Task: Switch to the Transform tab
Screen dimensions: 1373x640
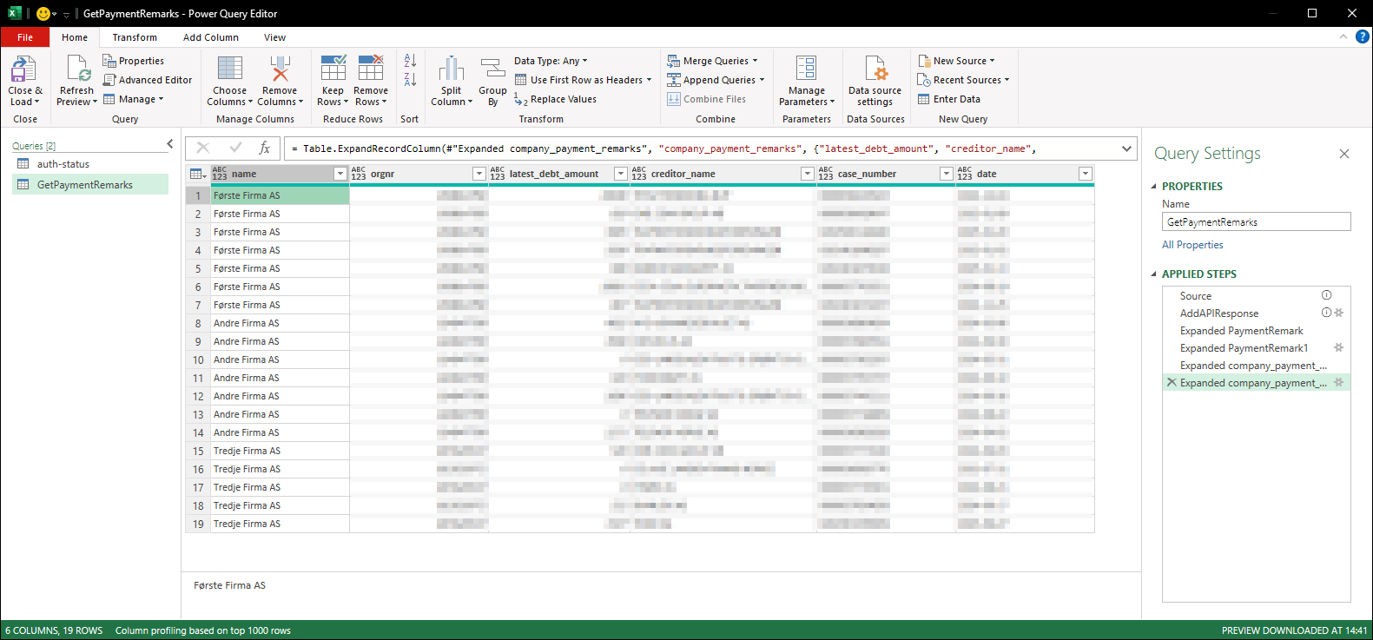Action: (135, 37)
